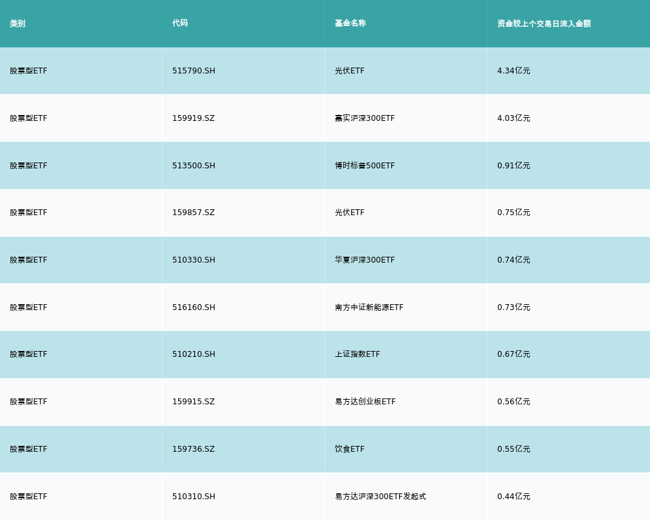Click the 代码 column header
Viewport: 650px width, 520px height.
[x=180, y=23]
